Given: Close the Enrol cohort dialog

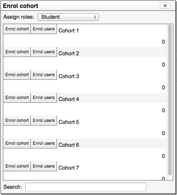Looking at the screenshot, I should 165,6.
